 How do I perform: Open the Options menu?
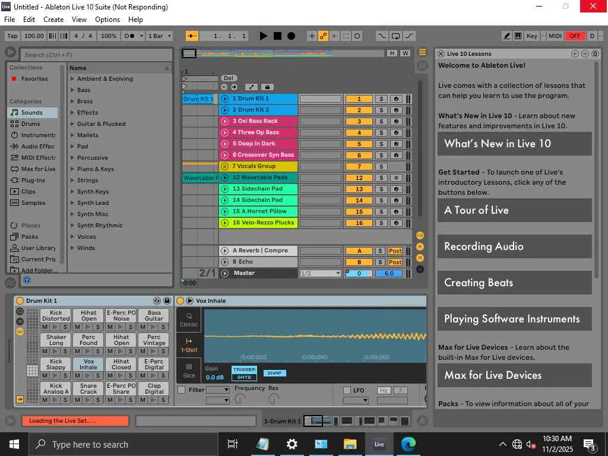[x=107, y=20]
